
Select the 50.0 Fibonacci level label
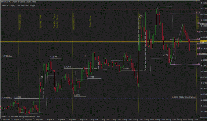[x=198, y=43]
